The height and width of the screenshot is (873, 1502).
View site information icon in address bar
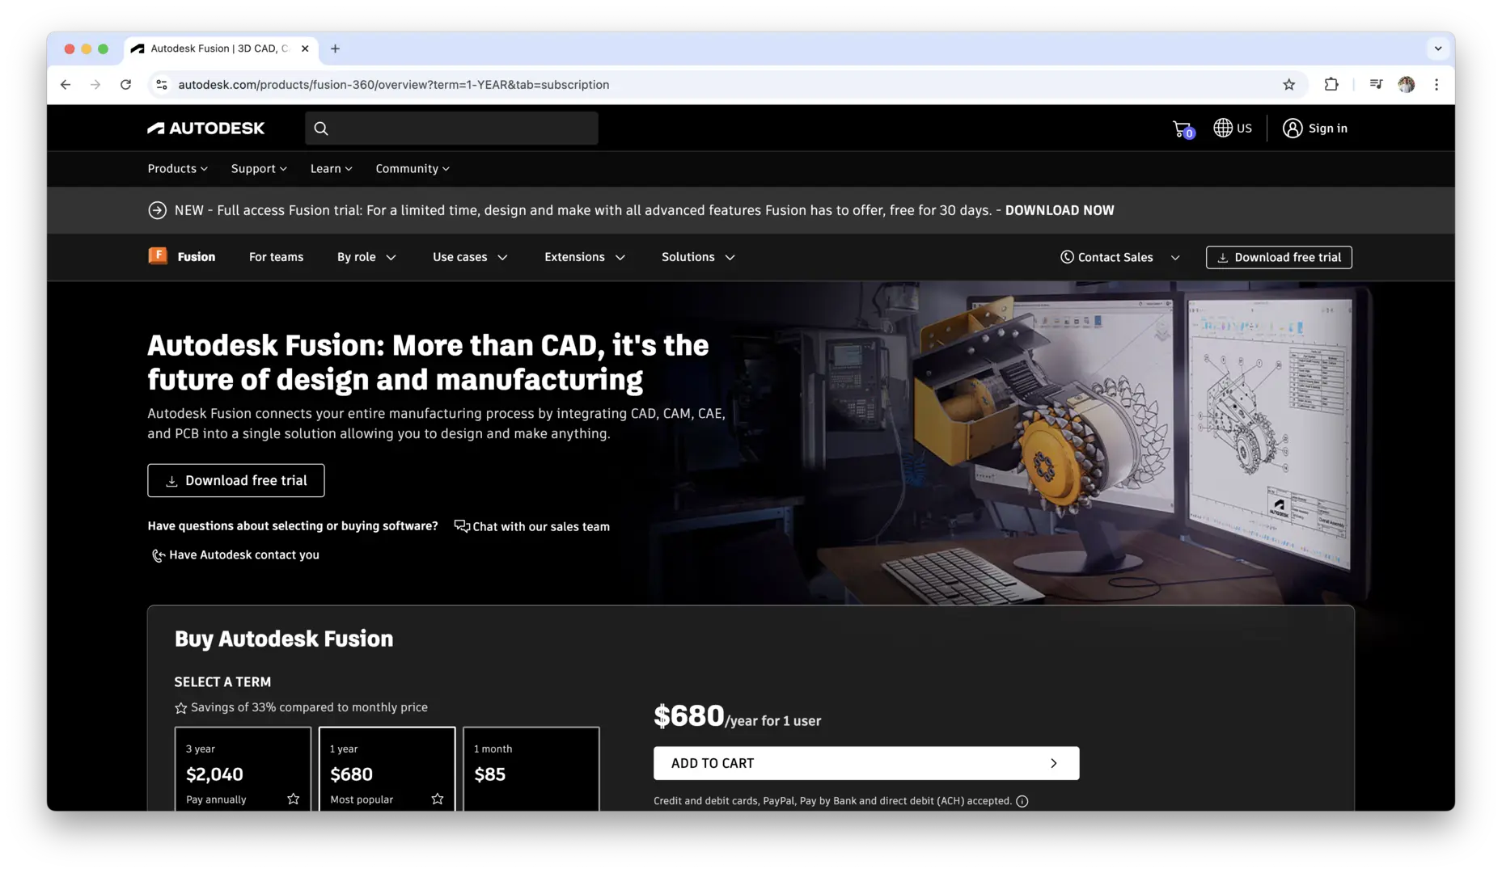(162, 84)
